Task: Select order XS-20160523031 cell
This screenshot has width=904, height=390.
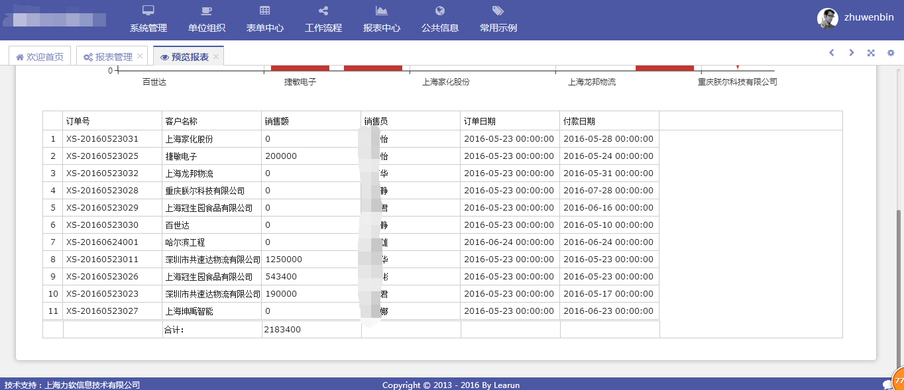Action: click(113, 139)
